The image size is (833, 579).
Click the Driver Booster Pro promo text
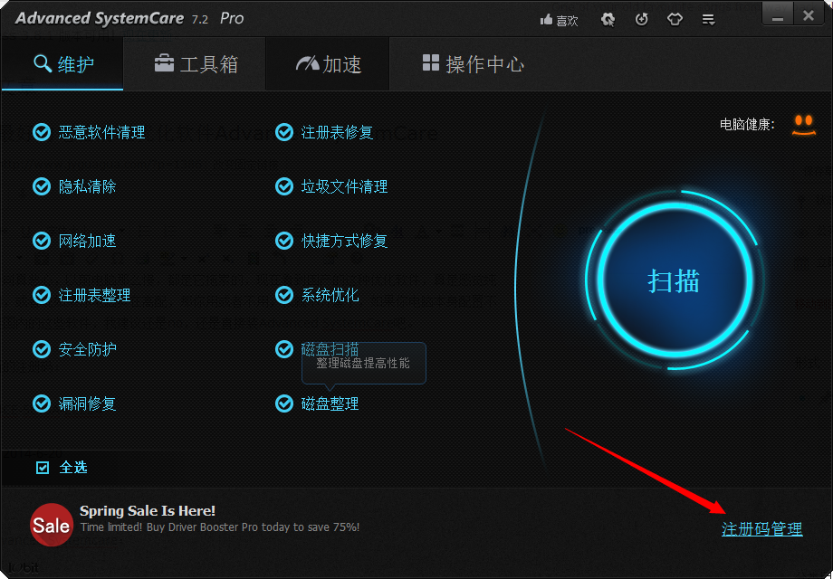[x=219, y=527]
